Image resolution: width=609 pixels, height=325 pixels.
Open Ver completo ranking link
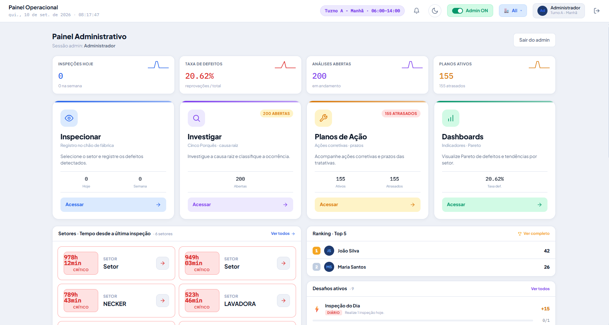tap(534, 234)
